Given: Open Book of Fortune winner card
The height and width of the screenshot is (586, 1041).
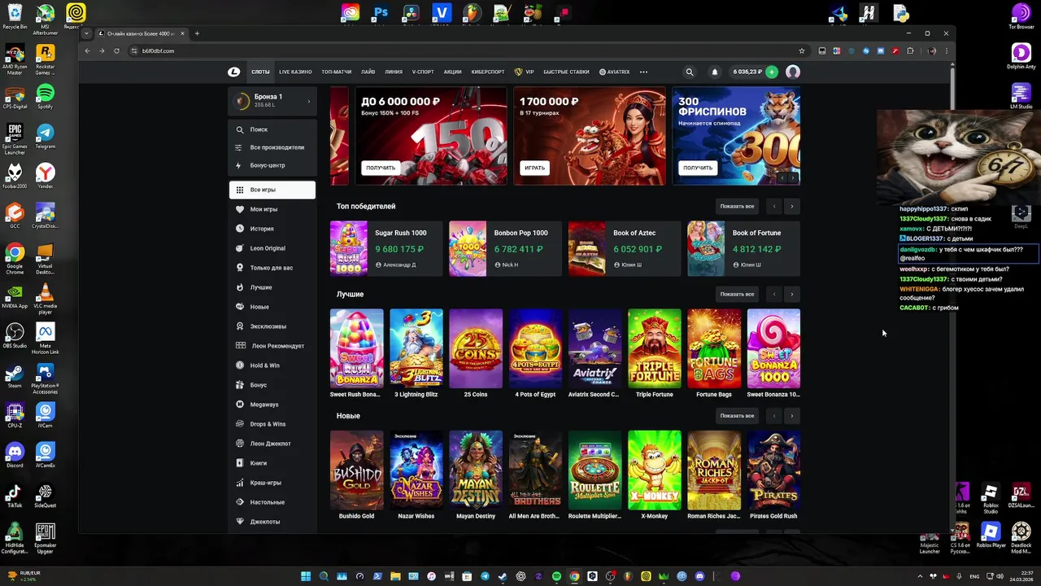Looking at the screenshot, I should [743, 248].
